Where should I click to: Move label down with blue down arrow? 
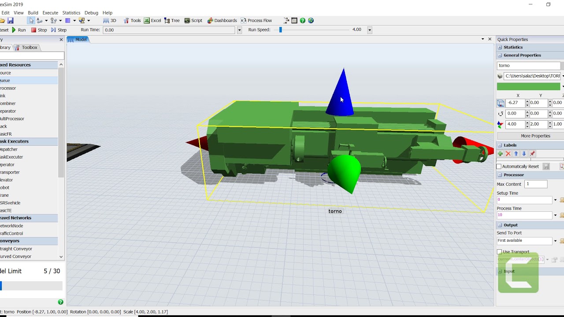pyautogui.click(x=524, y=154)
